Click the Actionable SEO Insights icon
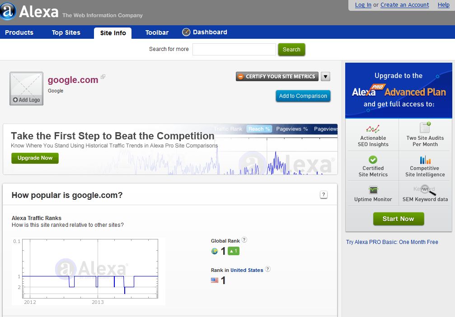This screenshot has height=317, width=455. pos(373,129)
